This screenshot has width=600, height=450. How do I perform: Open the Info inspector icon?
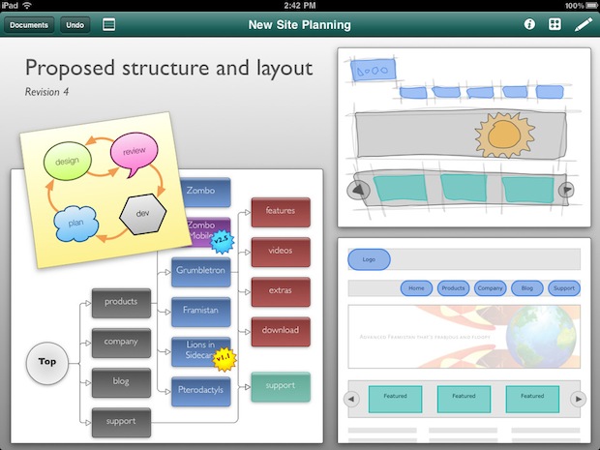point(529,24)
